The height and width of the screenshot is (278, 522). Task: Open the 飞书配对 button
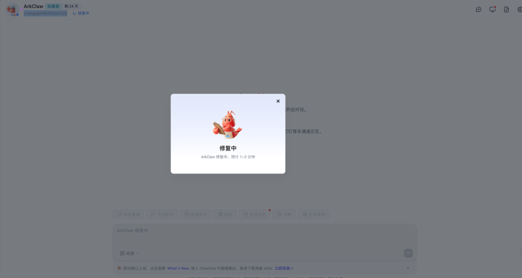[162, 214]
